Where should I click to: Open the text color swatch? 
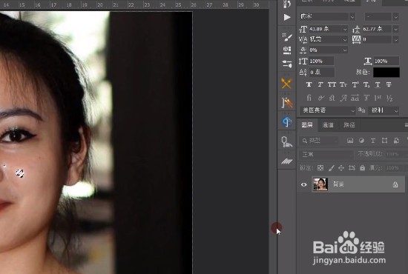click(x=386, y=72)
